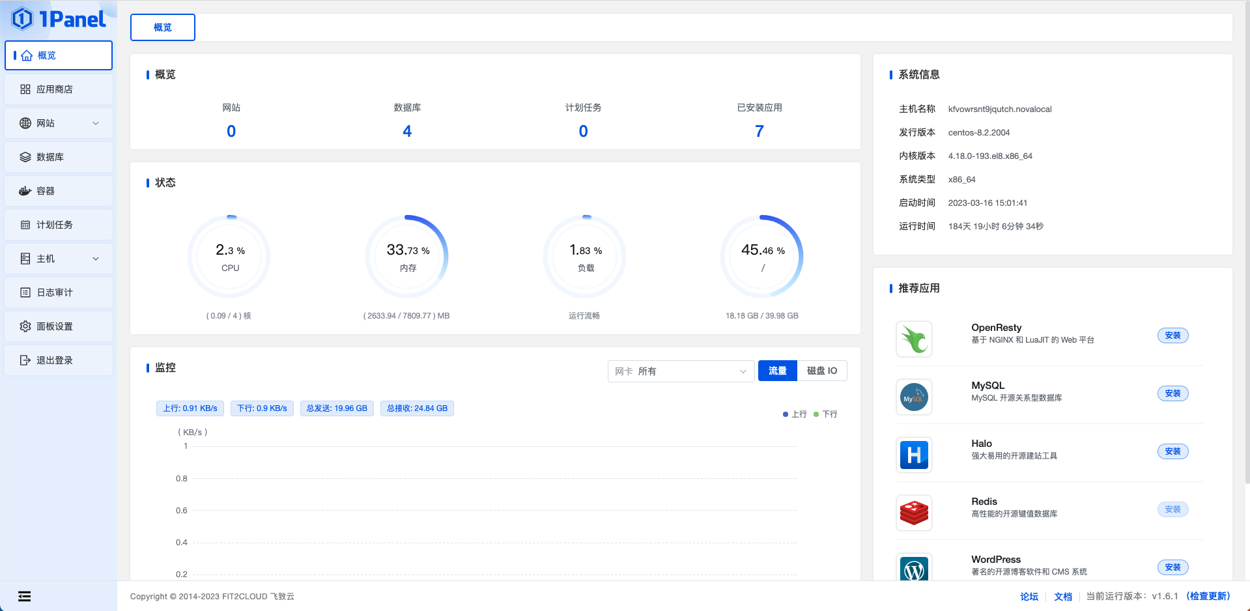Viewport: 1250px width, 611px height.
Task: Click the 主机 server icon
Action: 25,259
